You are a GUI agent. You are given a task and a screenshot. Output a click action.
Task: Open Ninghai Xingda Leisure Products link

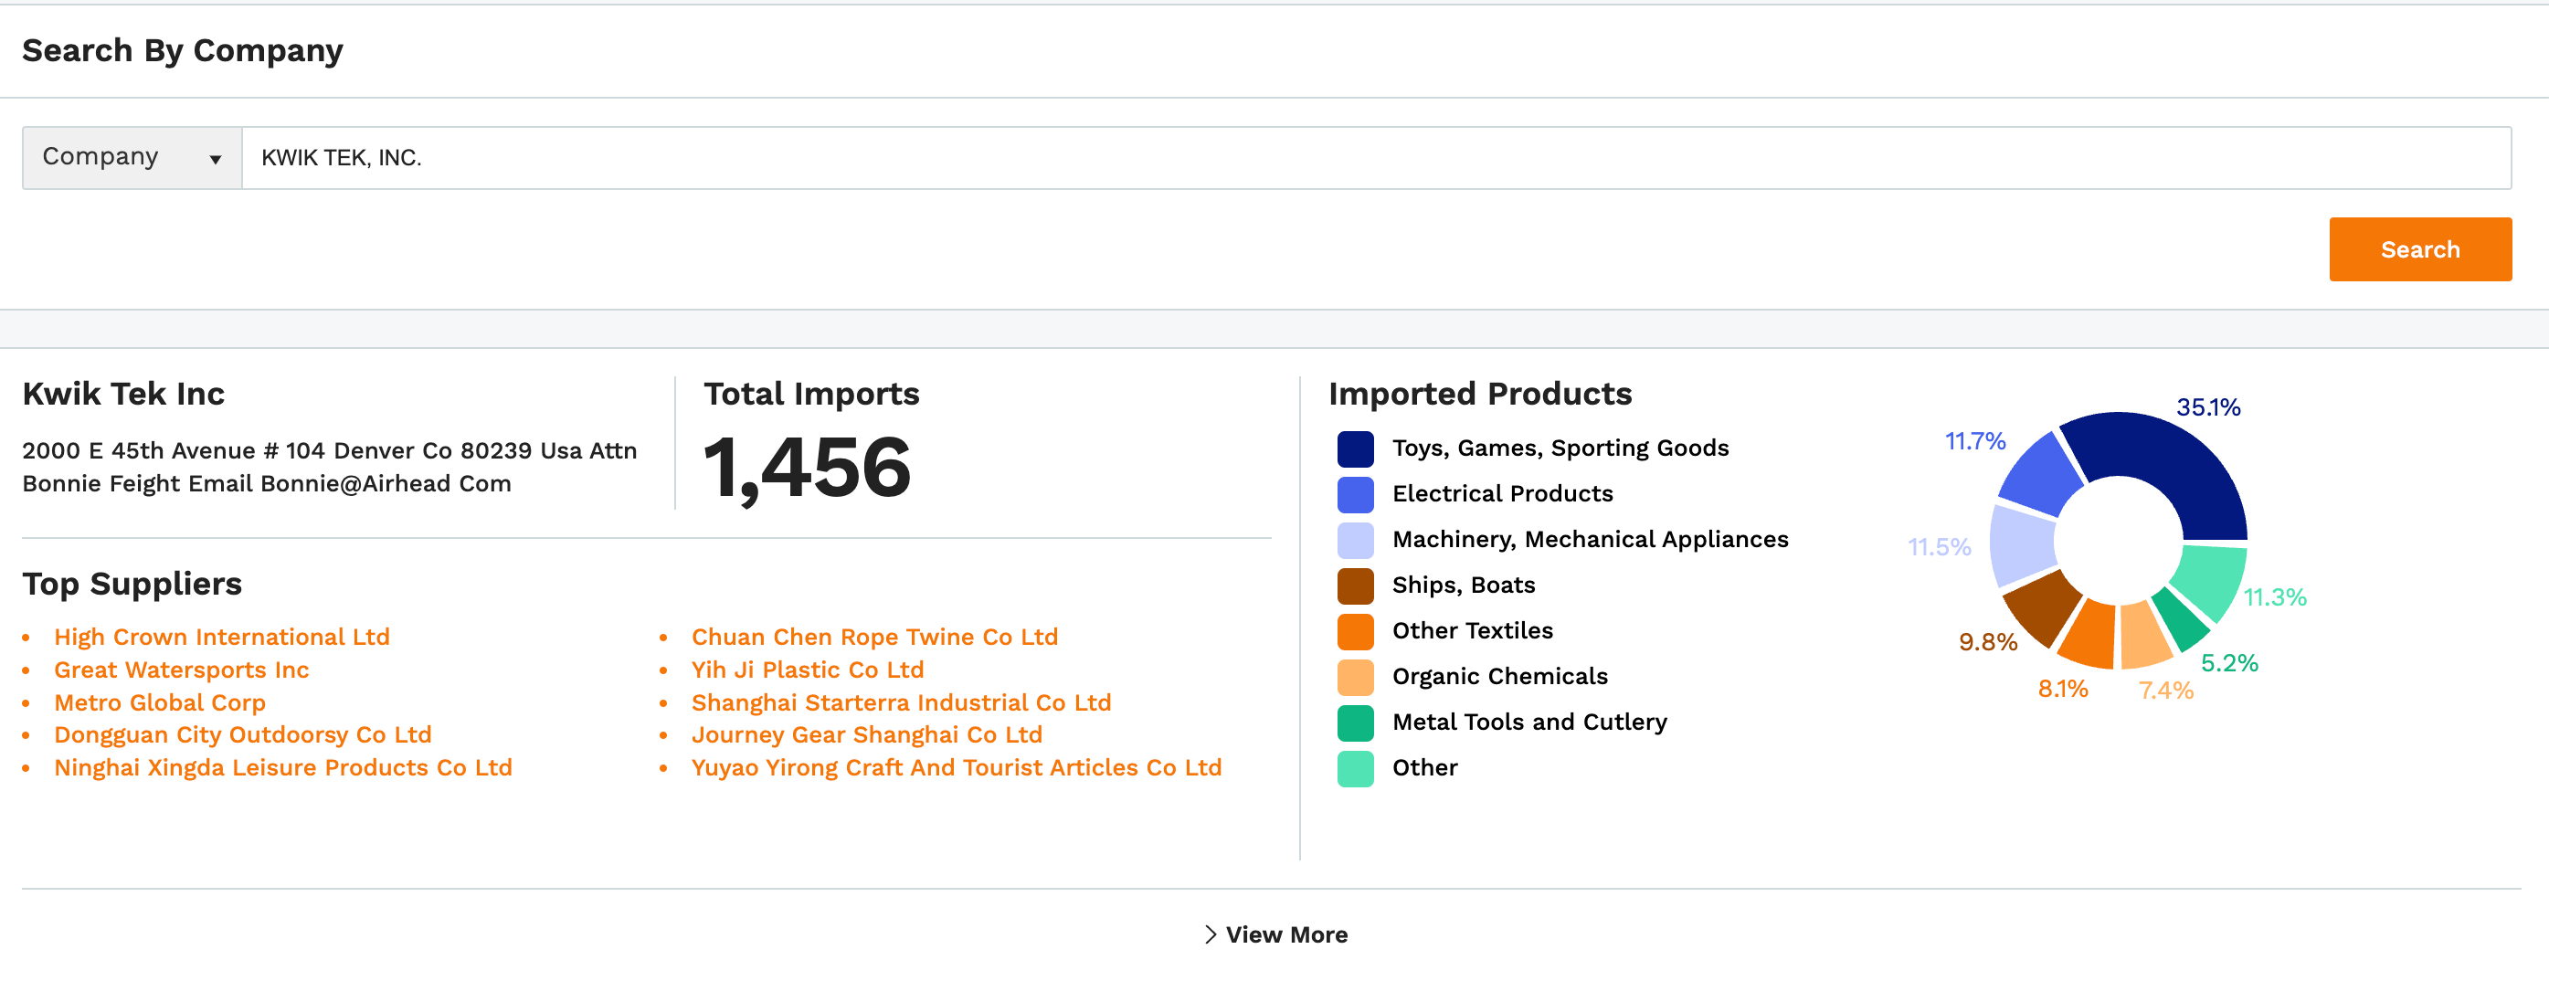pyautogui.click(x=283, y=767)
